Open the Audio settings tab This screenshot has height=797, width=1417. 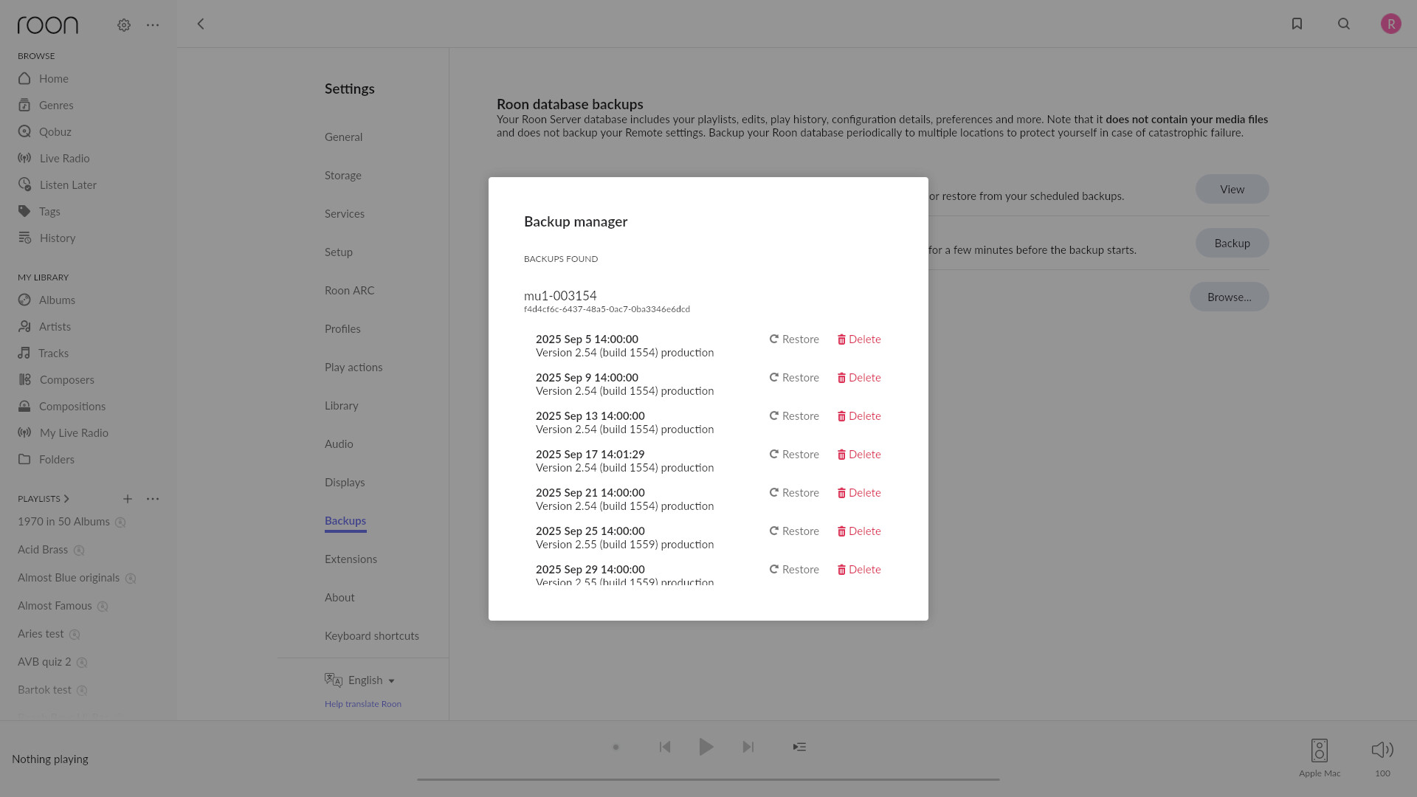point(339,444)
